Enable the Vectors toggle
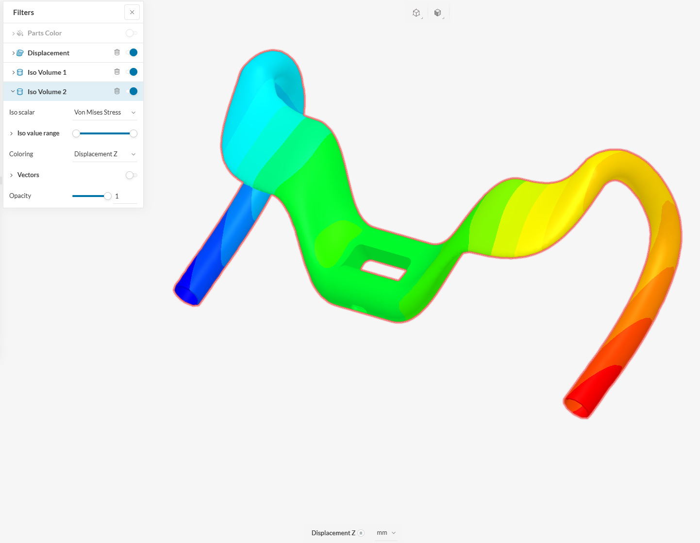This screenshot has height=543, width=700. click(x=131, y=175)
